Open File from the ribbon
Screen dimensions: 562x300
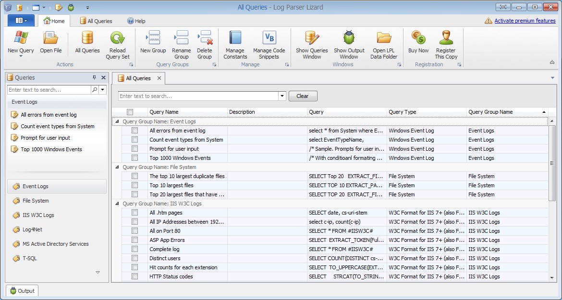(x=50, y=43)
